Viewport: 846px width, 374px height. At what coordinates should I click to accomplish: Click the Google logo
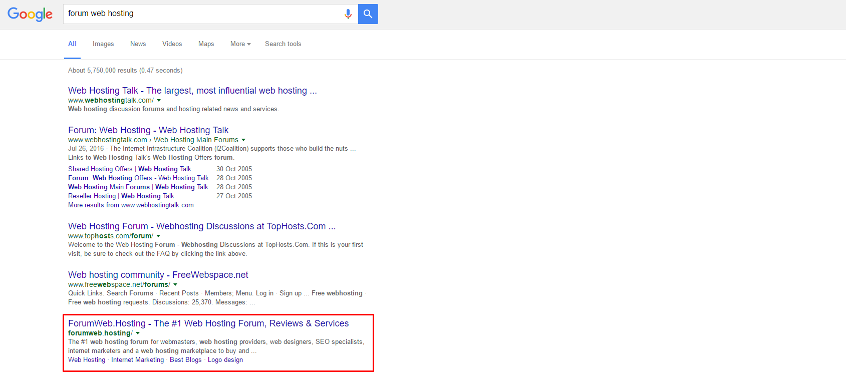(30, 14)
